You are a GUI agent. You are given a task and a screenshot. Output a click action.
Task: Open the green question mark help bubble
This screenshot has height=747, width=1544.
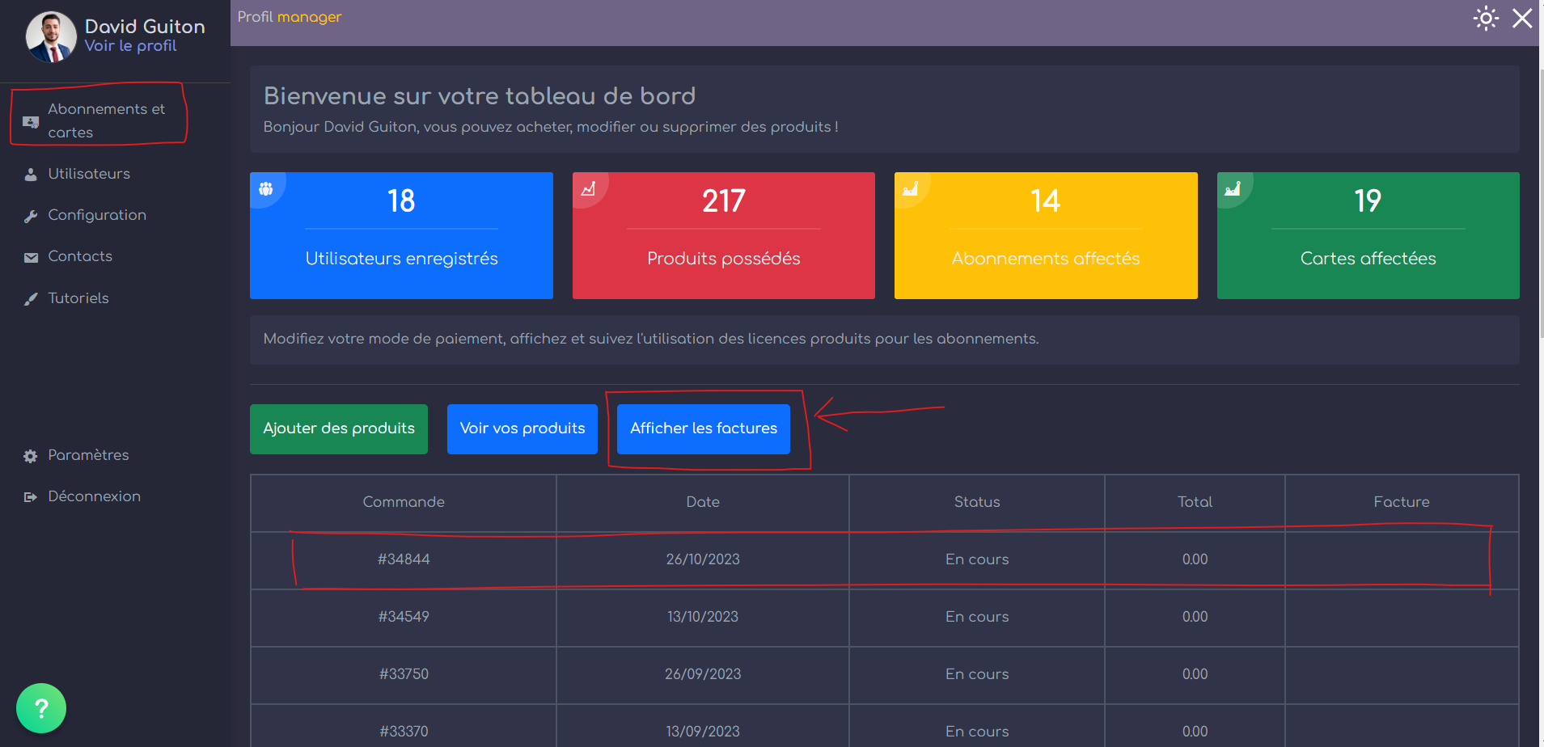pyautogui.click(x=41, y=708)
